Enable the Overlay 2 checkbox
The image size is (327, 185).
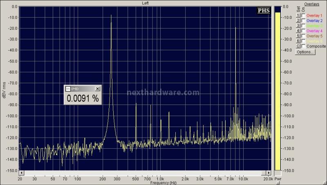click(303, 21)
